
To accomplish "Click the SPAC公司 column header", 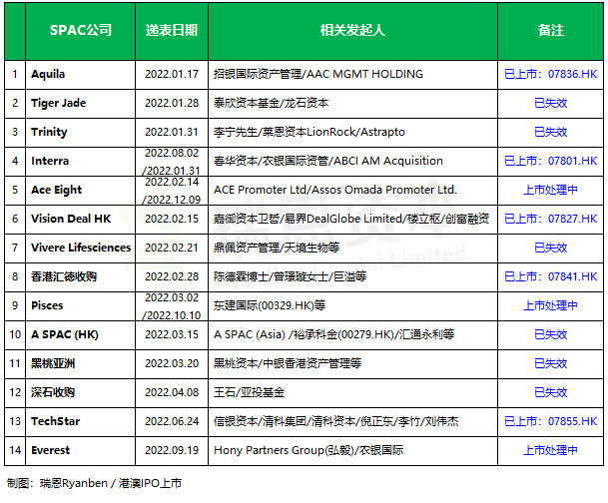I will [x=80, y=30].
